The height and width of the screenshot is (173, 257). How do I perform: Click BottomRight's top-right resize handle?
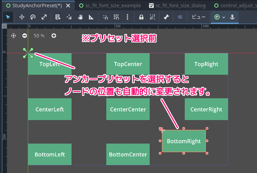click(207, 128)
